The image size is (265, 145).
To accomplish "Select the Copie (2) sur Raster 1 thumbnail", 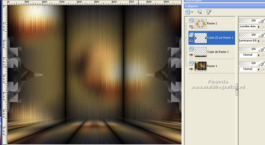I will tap(201, 38).
